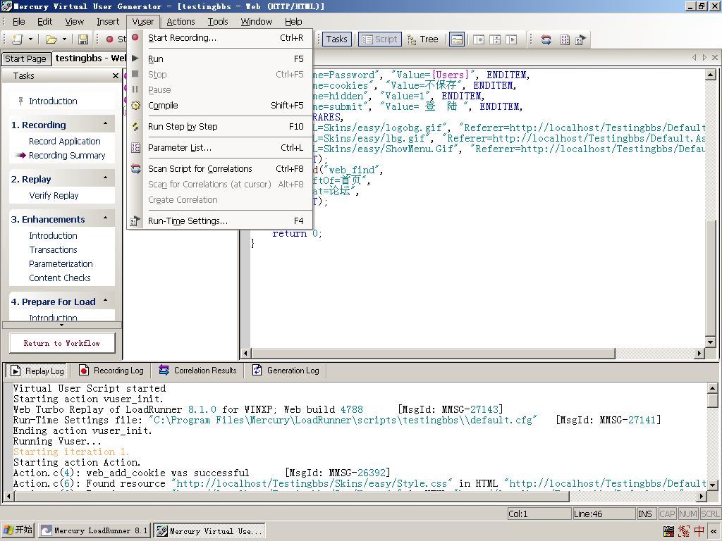Viewport: 722px width, 541px height.
Task: Open the Tools menu
Action: pos(218,22)
